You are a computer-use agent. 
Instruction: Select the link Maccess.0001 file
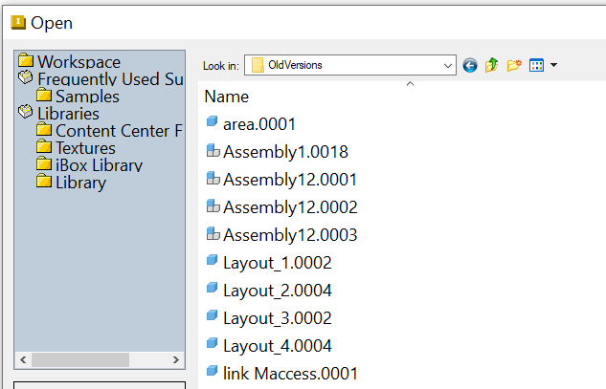(x=289, y=373)
